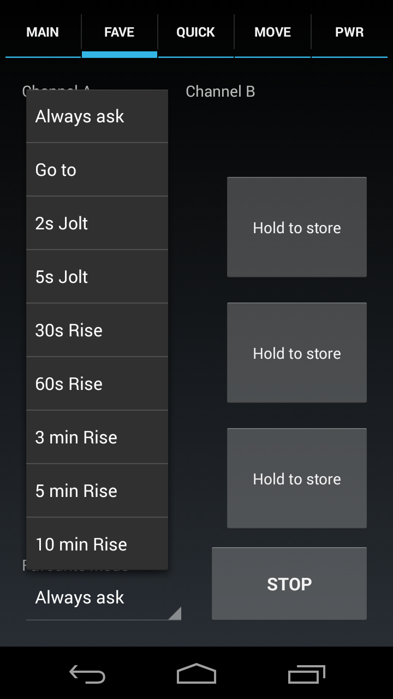
Task: Tap the Android Back navigation icon
Action: [x=87, y=674]
